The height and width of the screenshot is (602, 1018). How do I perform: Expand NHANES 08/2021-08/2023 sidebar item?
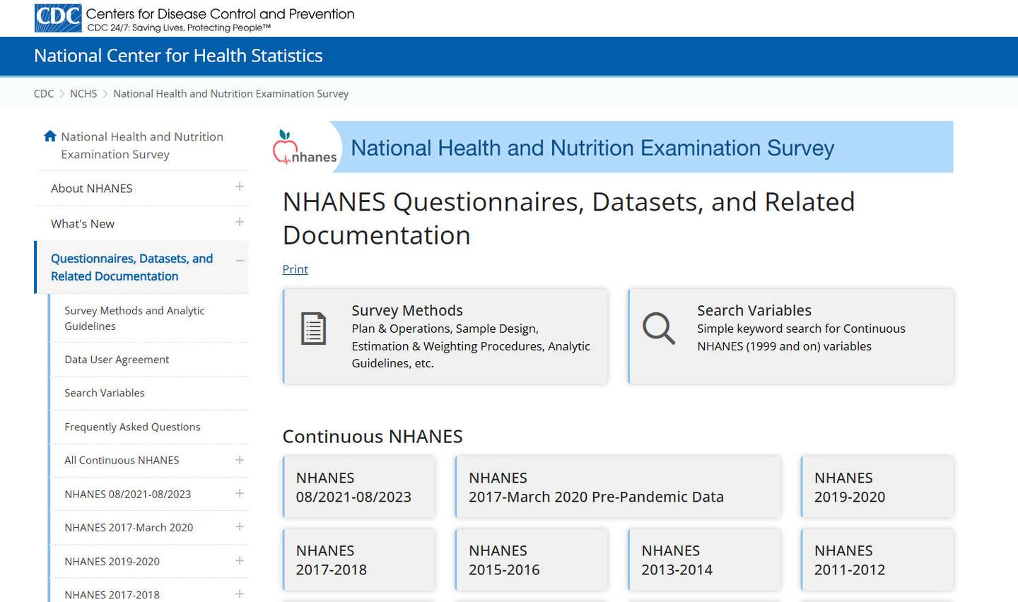240,493
